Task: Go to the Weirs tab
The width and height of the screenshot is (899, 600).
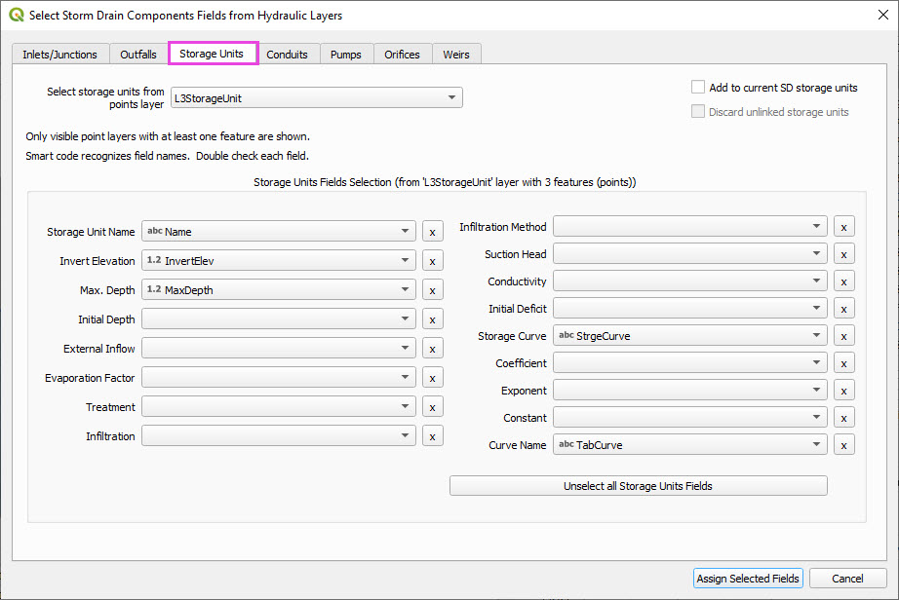Action: [x=456, y=55]
